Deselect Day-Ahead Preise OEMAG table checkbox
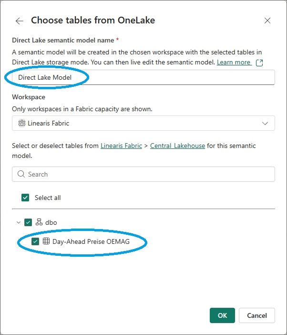Image resolution: width=287 pixels, height=335 pixels. 35,241
